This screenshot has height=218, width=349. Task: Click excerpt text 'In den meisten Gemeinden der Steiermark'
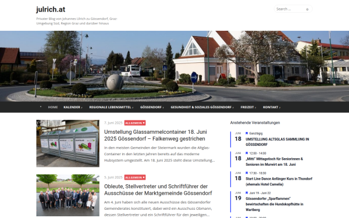click(x=159, y=154)
